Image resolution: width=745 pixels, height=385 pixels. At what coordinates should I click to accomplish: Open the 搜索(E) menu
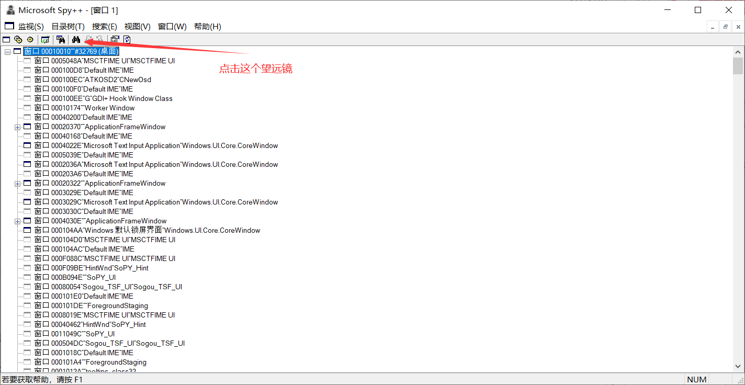104,26
